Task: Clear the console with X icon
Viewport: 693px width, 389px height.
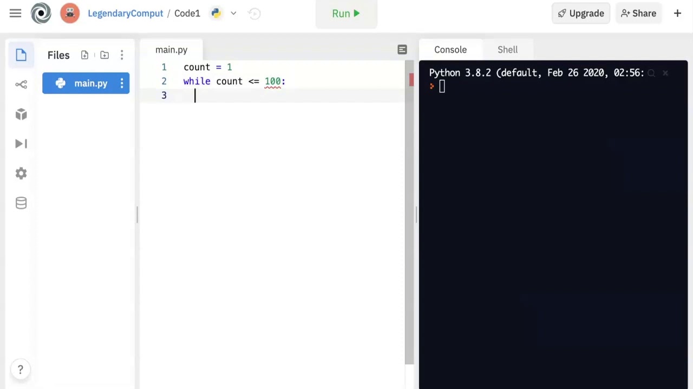Action: tap(665, 73)
